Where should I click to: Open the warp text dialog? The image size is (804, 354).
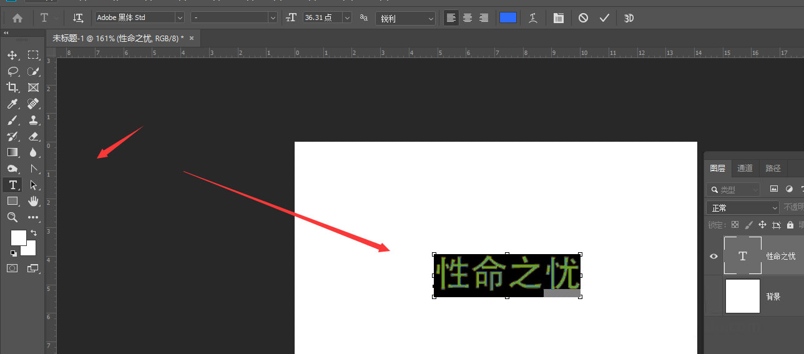pos(533,18)
